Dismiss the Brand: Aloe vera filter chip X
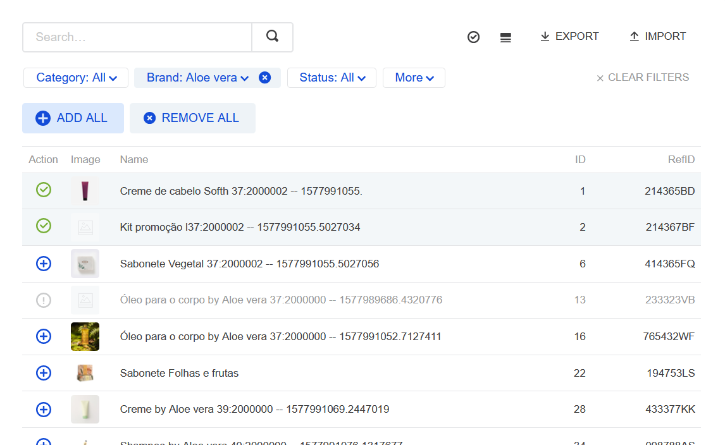 click(x=264, y=77)
